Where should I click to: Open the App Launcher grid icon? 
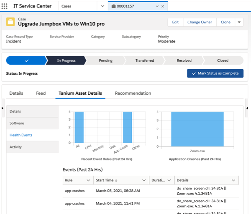(4, 6)
